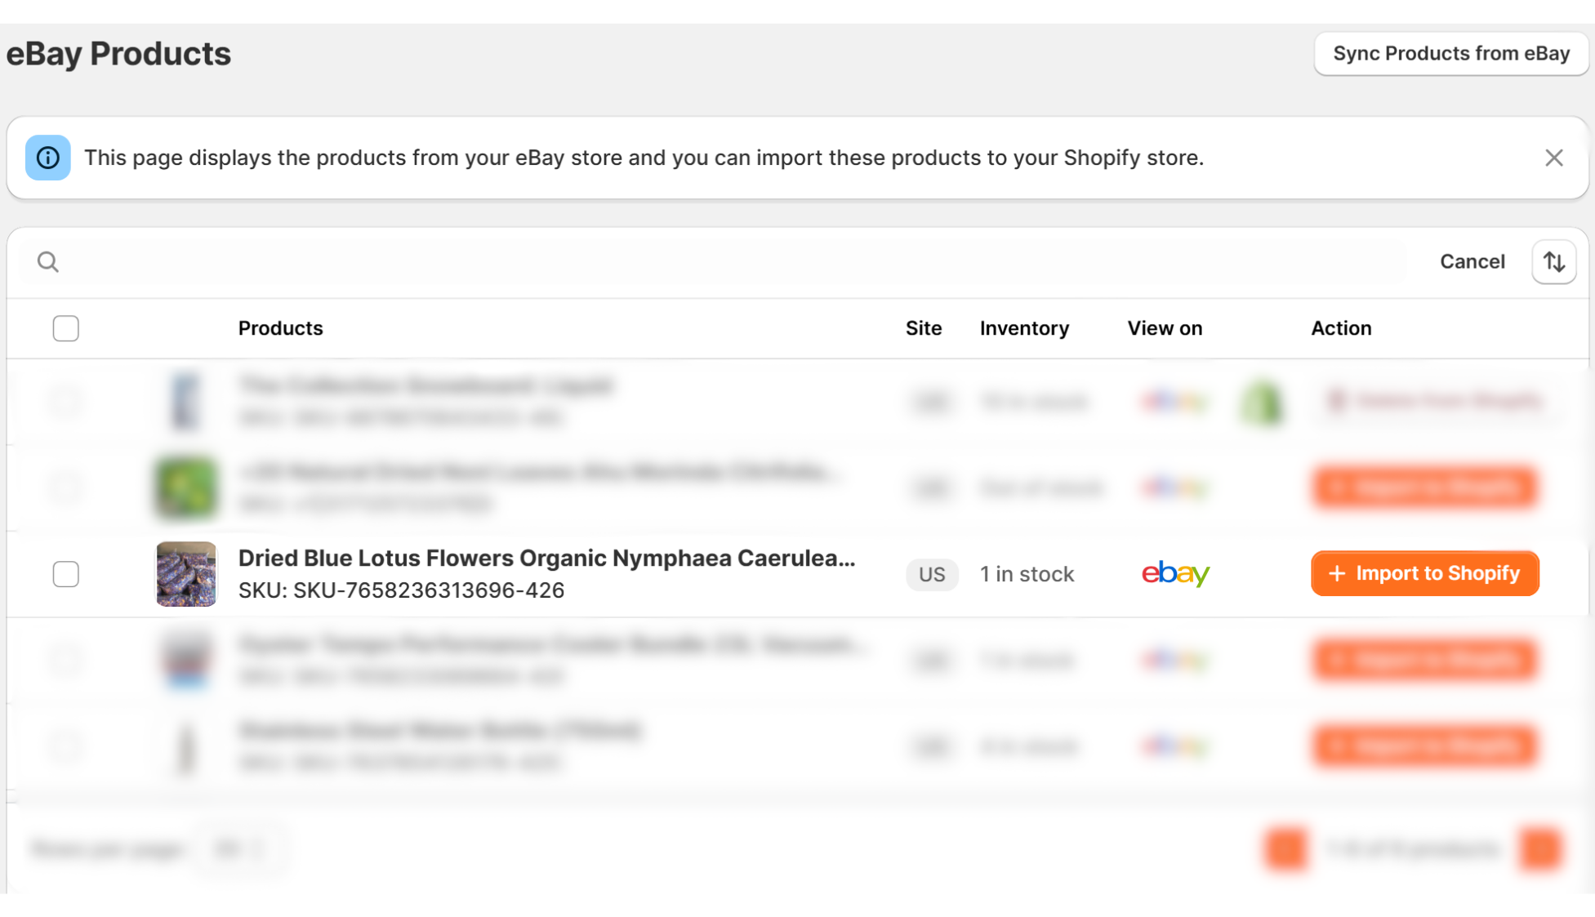Check the Dried Blue Lotus Flowers checkbox
Screen dimensions: 1595x917
click(x=66, y=574)
